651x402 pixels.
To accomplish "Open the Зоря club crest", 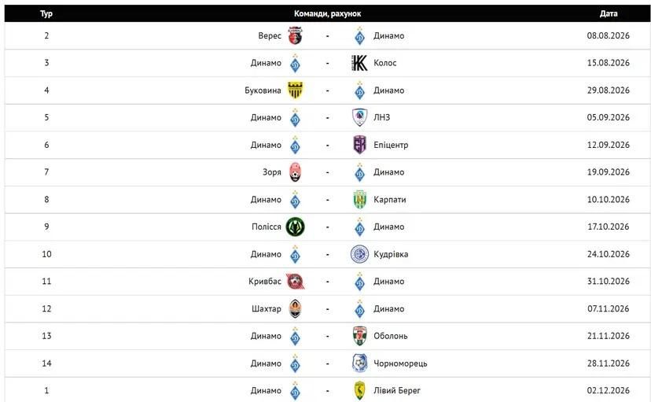I will 295,172.
